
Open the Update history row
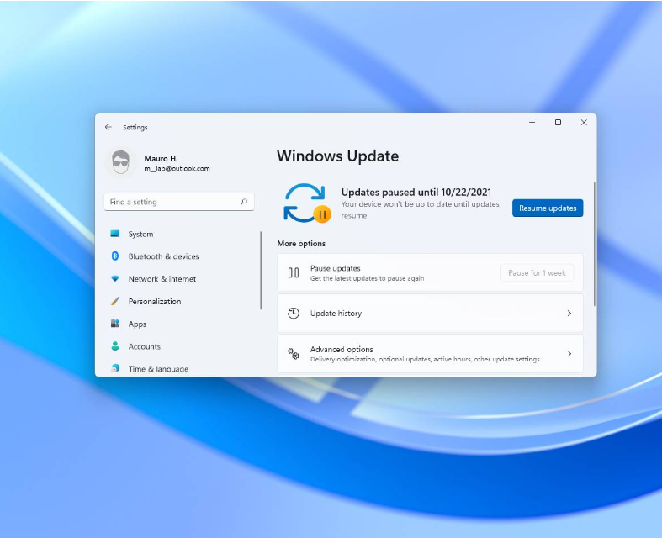coord(430,313)
